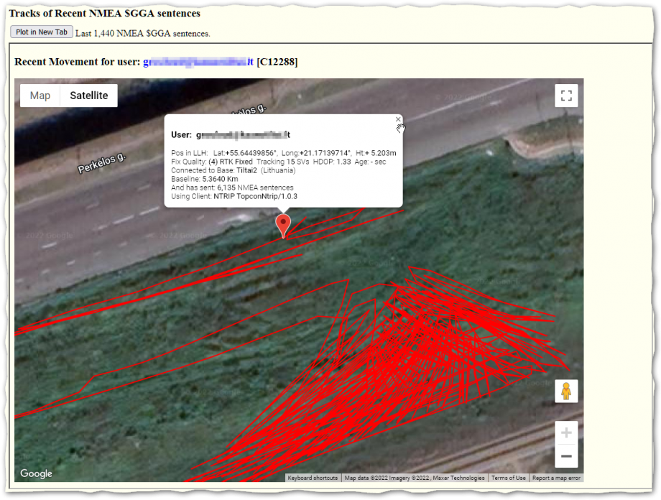The width and height of the screenshot is (661, 500).
Task: Toggle fullscreen map view
Action: 566,96
